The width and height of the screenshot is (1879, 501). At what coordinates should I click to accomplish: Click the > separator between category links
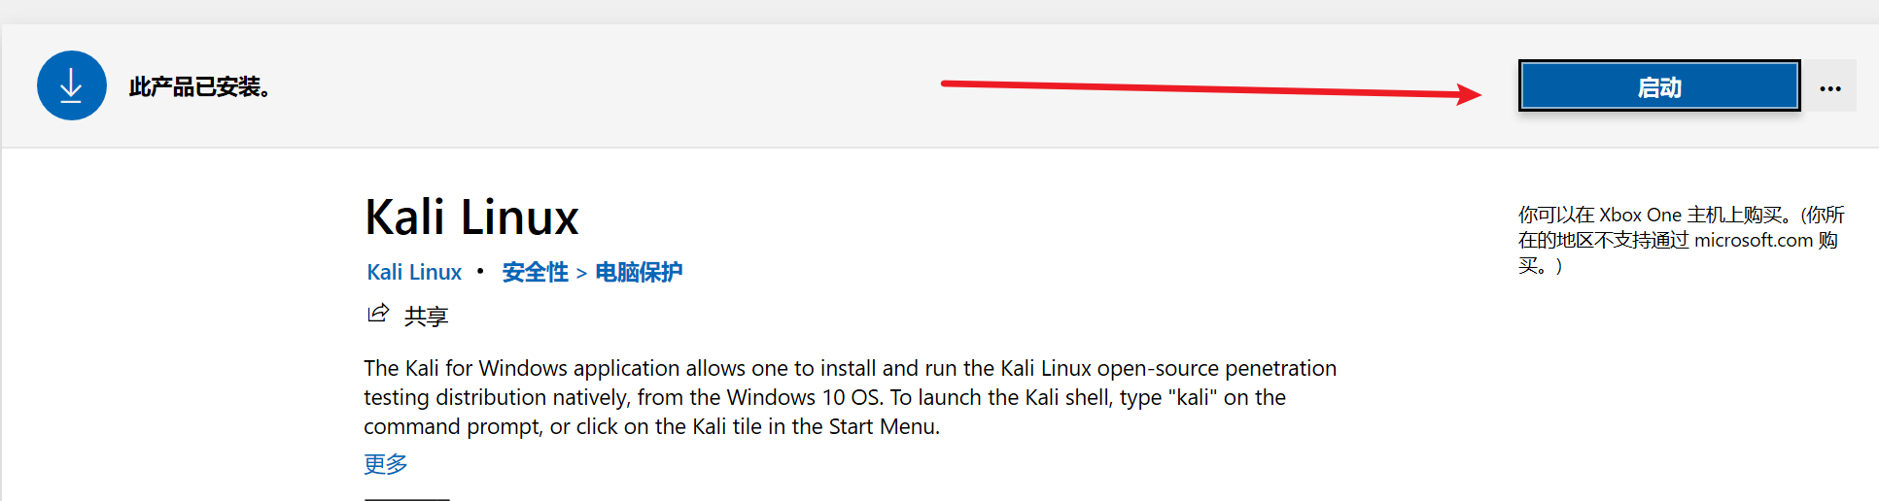(581, 273)
